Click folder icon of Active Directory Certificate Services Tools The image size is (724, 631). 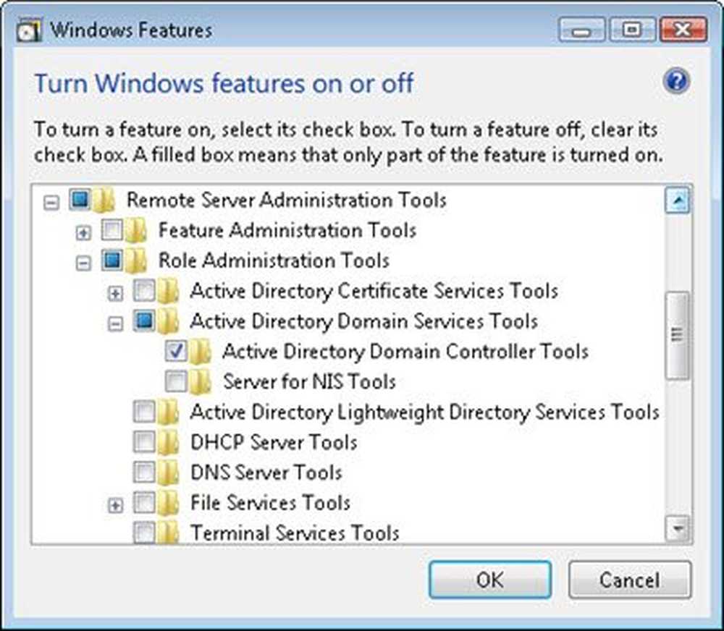pos(168,292)
